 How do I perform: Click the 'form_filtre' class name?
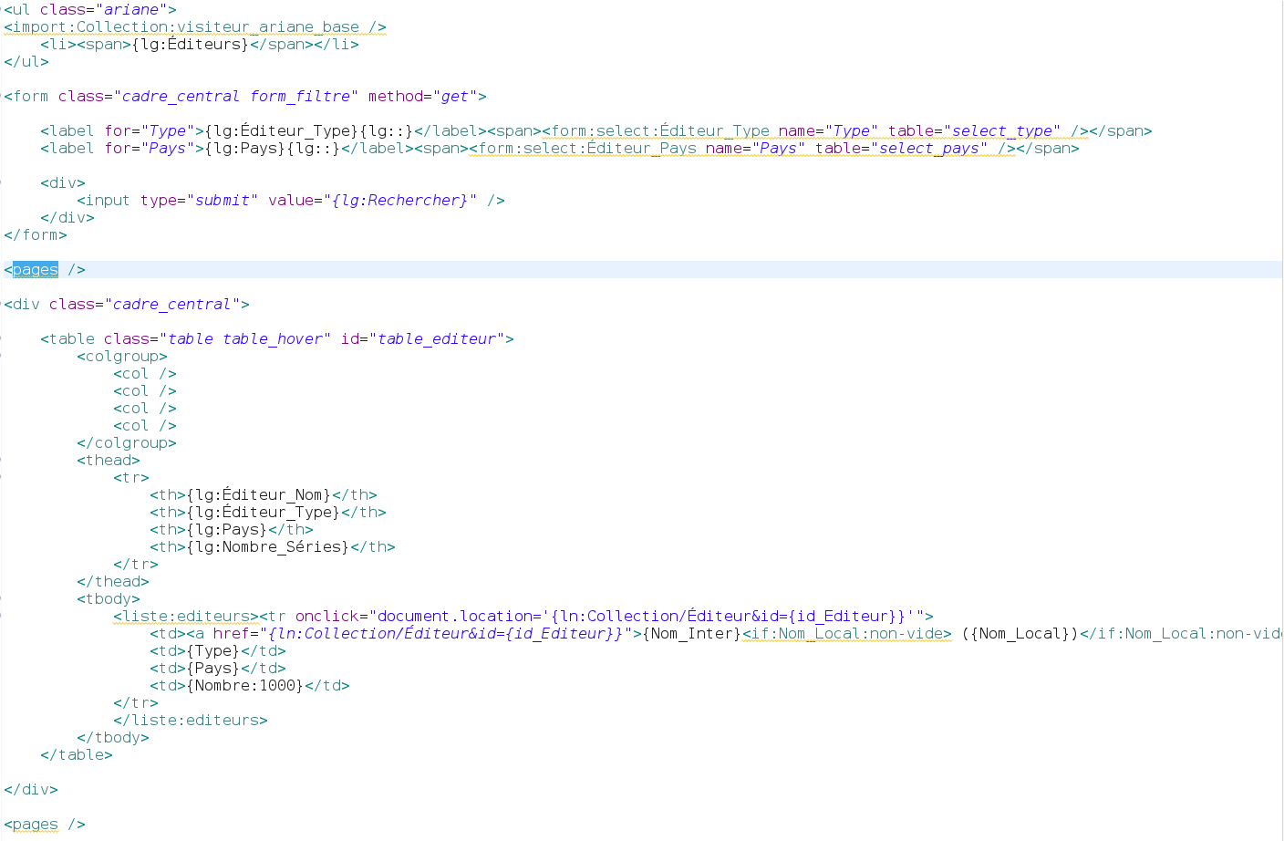tap(300, 97)
